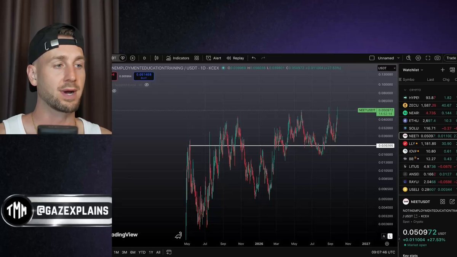Open the indicator templates grid icon
Viewport: 457px width, 257px height.
[197, 58]
